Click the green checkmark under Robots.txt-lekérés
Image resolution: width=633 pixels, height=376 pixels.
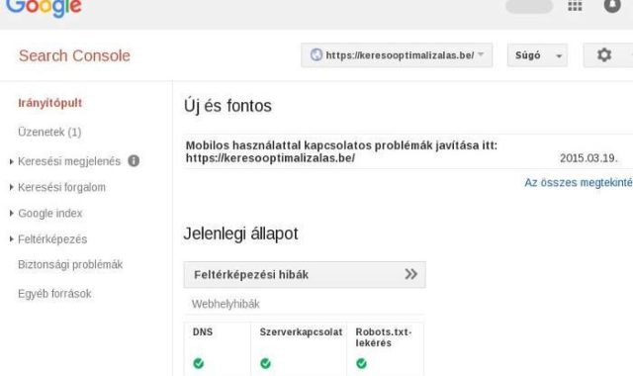point(361,363)
